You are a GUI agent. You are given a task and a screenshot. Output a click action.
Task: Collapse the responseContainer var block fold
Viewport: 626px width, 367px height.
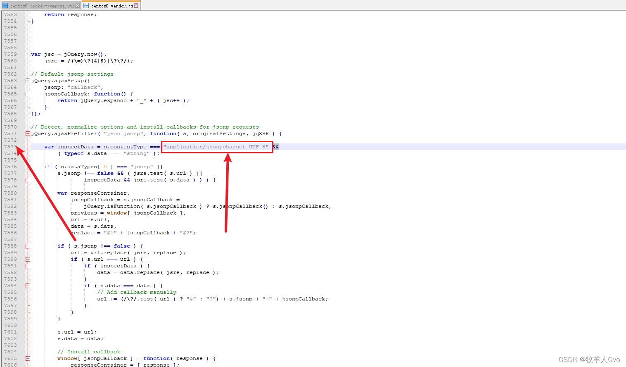click(x=27, y=180)
